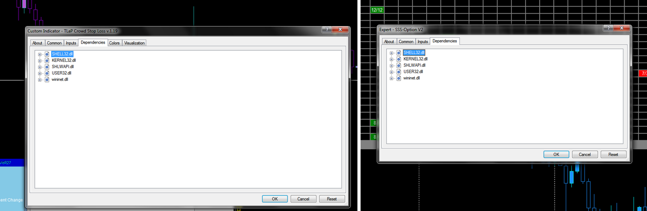Expand SHELL32.dll node in Custom Indicator dialog
647x211 pixels.
coord(40,54)
